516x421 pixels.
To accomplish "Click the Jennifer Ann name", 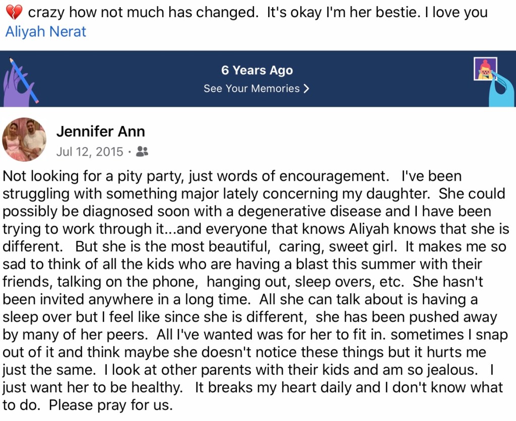I will click(101, 131).
